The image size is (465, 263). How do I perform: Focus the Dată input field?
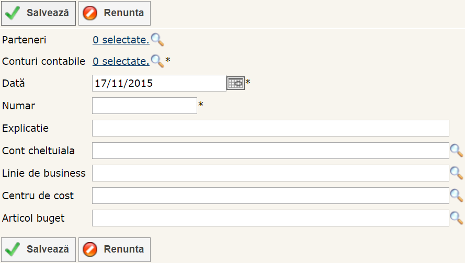(x=159, y=83)
